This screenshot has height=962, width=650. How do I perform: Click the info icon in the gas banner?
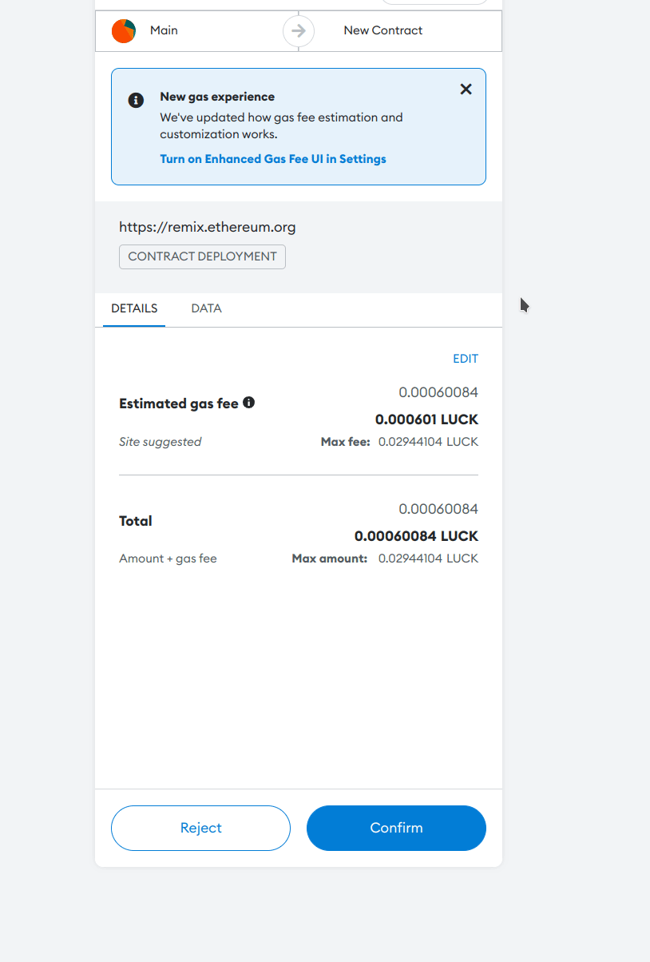click(x=136, y=100)
